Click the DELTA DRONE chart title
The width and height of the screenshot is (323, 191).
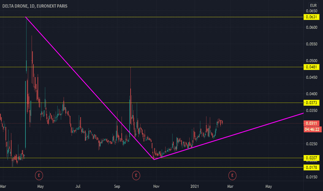pyautogui.click(x=35, y=6)
